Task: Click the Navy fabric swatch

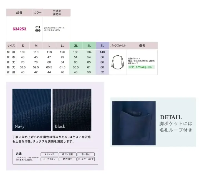Action: point(32,110)
